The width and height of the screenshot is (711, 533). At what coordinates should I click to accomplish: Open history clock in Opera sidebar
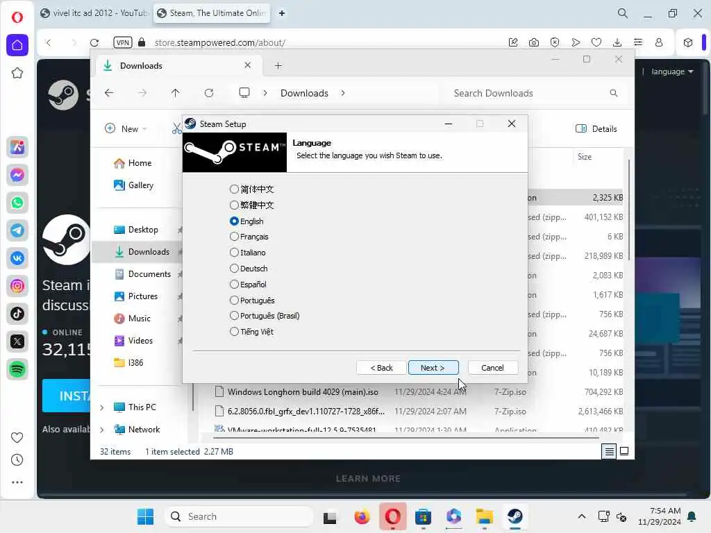click(x=17, y=459)
